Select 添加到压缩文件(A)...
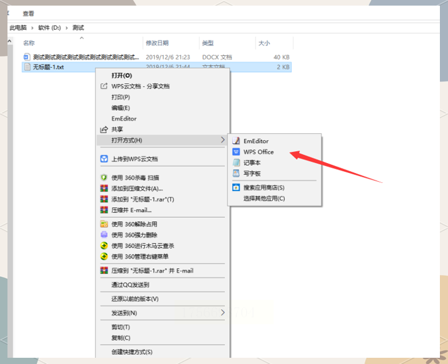 (137, 189)
